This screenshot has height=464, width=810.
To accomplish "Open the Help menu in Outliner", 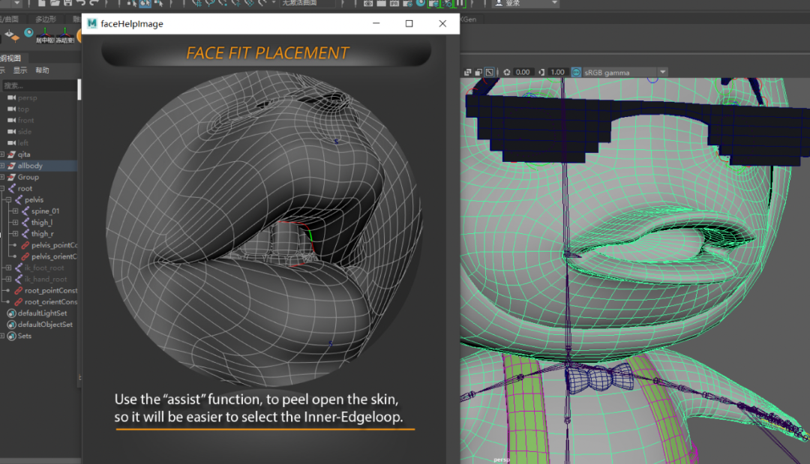I will [x=42, y=70].
